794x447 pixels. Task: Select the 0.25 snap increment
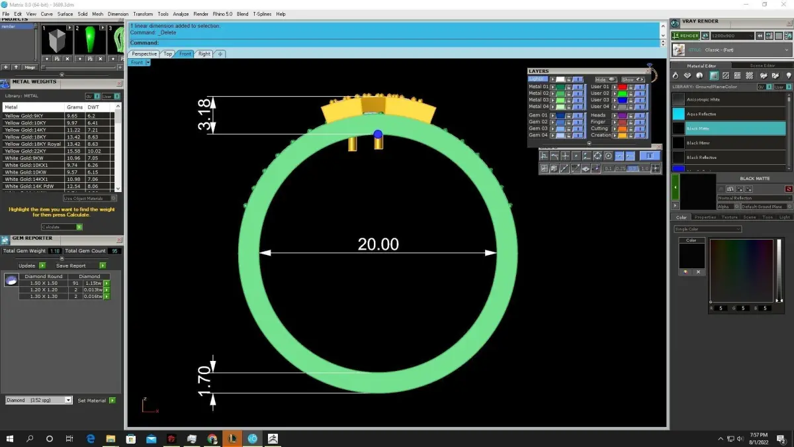click(621, 168)
